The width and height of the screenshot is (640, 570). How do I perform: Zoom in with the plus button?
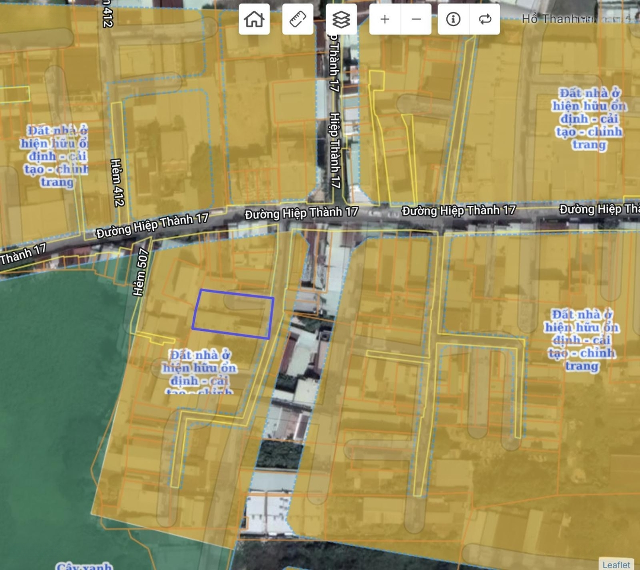tap(385, 20)
